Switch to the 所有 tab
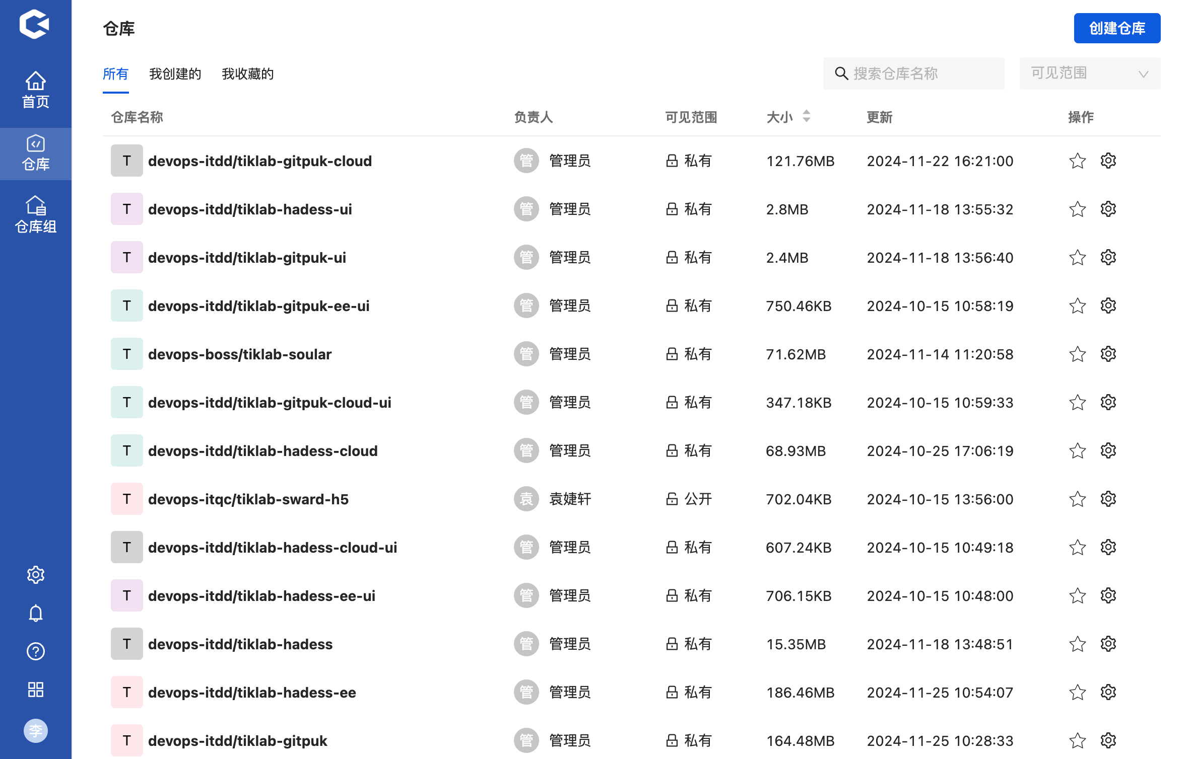 click(x=115, y=74)
